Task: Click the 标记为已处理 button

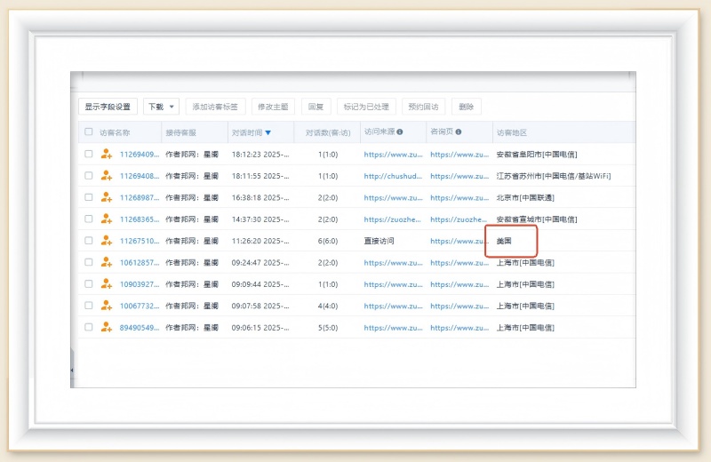Action: point(366,107)
